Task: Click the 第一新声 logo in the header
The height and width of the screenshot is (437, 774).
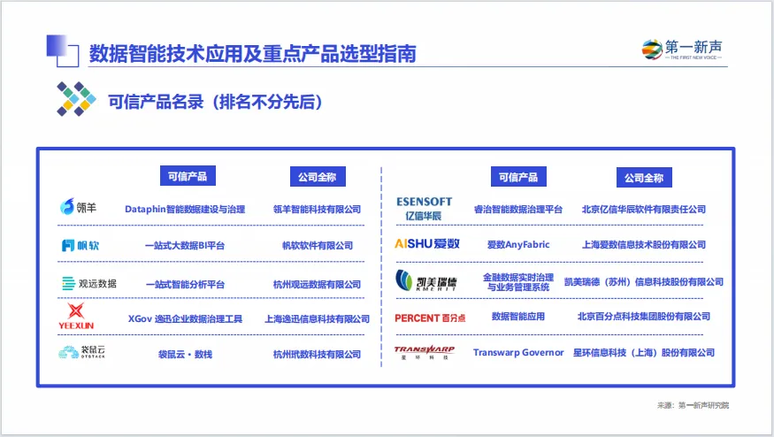Action: point(682,50)
